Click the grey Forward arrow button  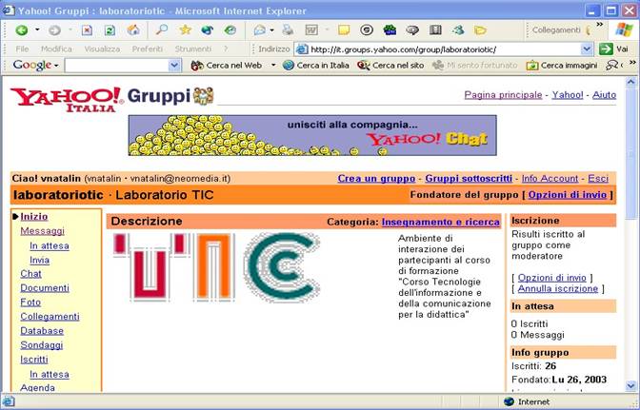[x=54, y=30]
